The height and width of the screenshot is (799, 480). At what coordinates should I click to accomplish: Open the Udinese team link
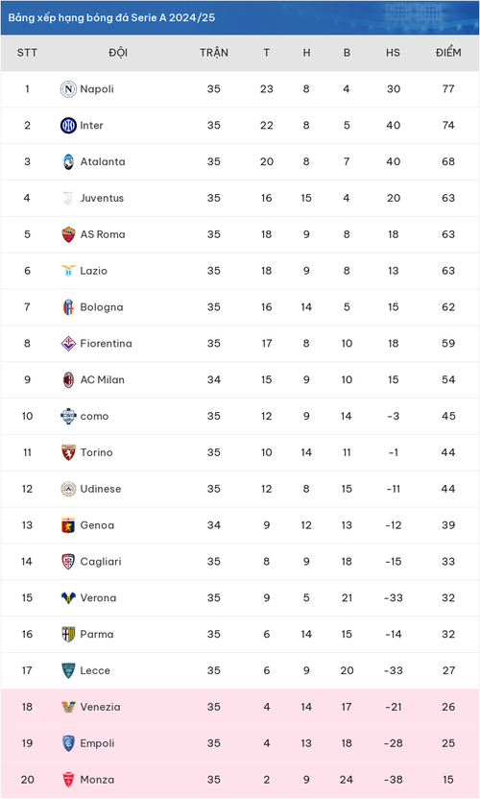[101, 489]
